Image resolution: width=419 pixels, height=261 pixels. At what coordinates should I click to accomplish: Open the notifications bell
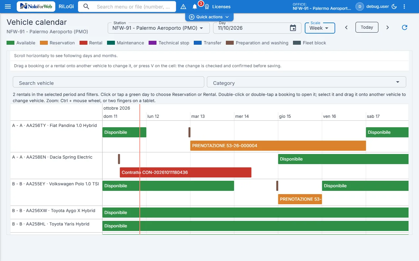[195, 7]
